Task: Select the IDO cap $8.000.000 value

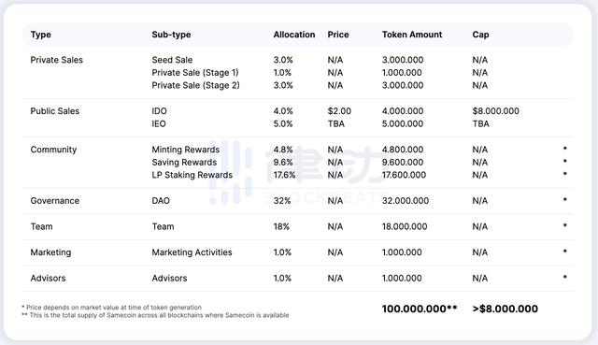Action: coord(495,111)
